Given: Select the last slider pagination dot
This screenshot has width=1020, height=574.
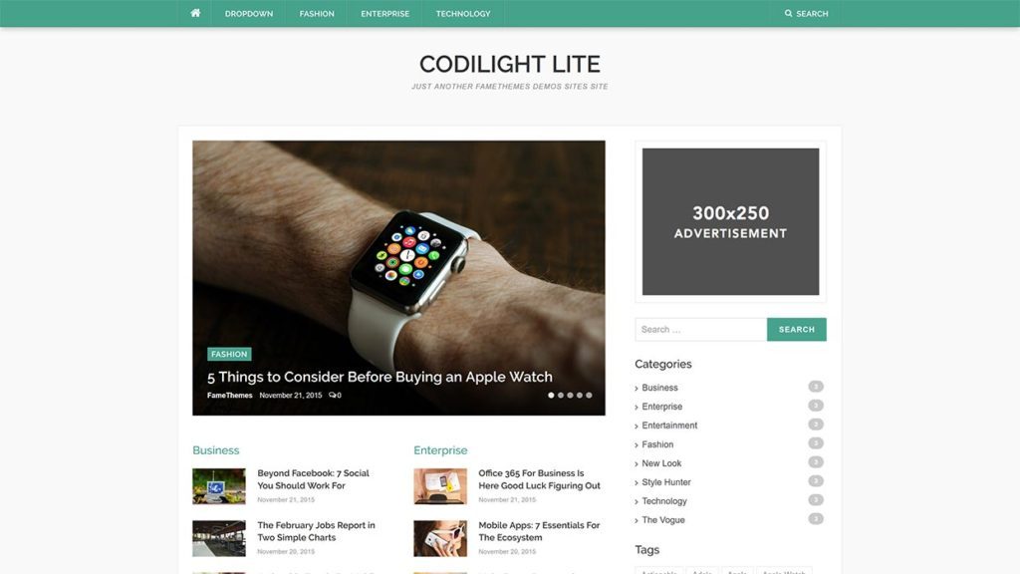Looking at the screenshot, I should (589, 395).
